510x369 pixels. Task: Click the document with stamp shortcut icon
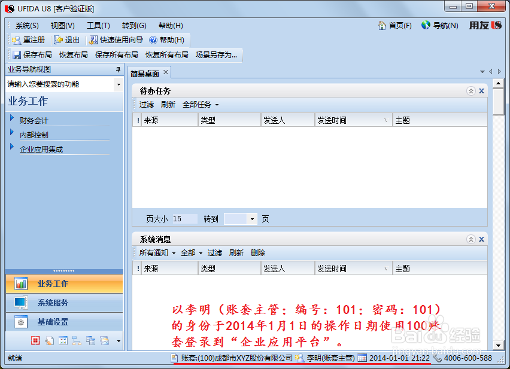click(x=49, y=340)
